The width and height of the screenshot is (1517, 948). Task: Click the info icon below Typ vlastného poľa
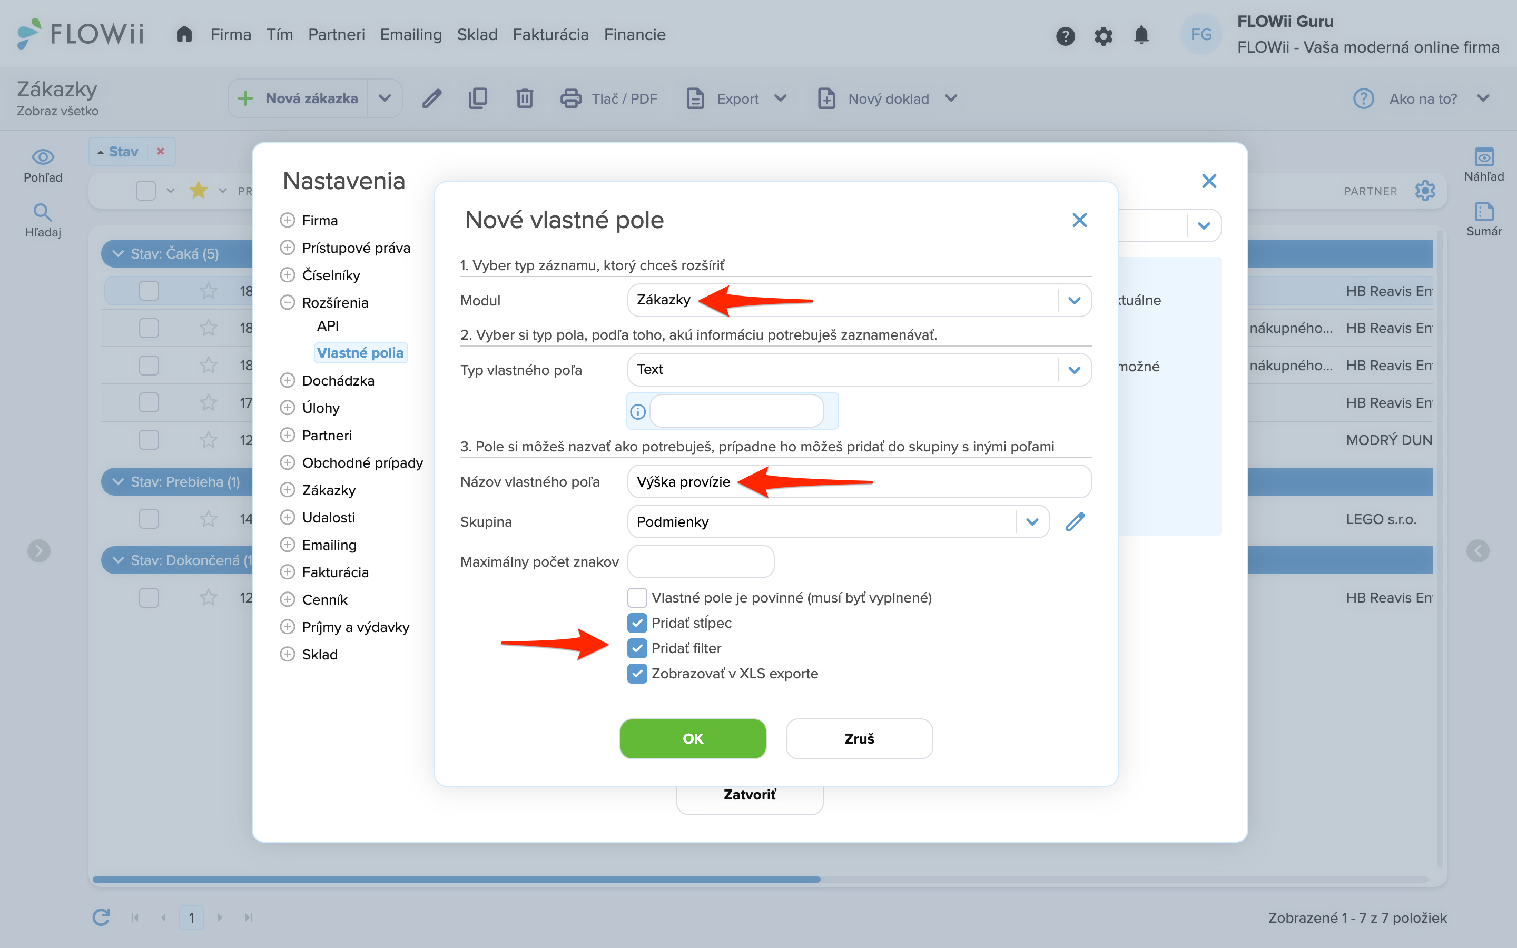tap(637, 411)
